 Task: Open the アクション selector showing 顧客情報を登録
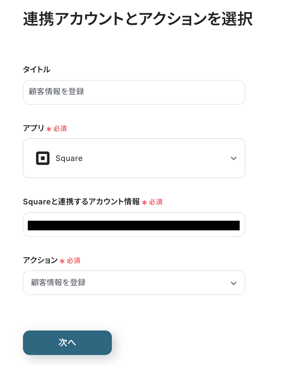pyautogui.click(x=126, y=283)
